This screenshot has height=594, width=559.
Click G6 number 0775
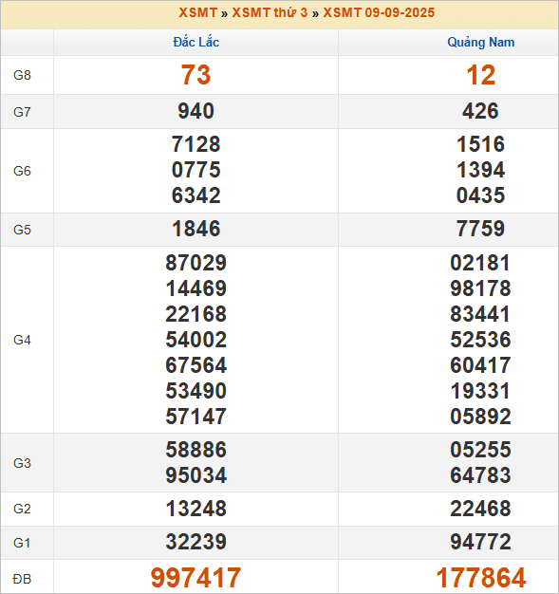click(196, 170)
